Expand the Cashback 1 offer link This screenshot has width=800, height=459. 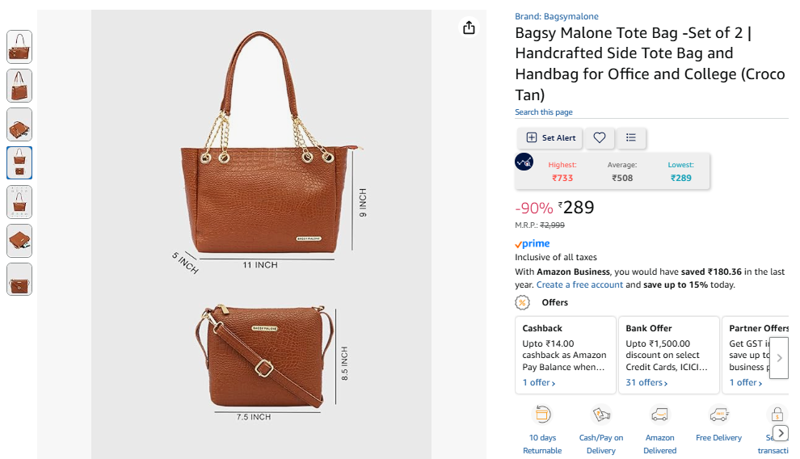[539, 382]
